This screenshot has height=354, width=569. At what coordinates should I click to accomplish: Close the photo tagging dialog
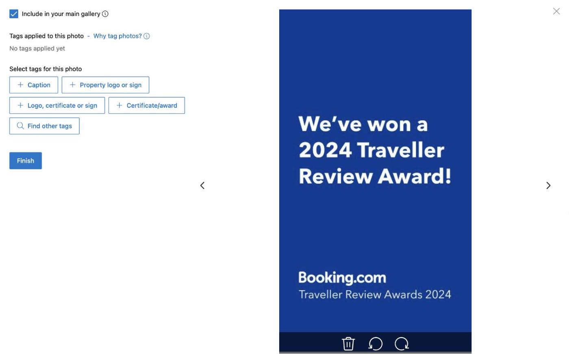pos(556,11)
